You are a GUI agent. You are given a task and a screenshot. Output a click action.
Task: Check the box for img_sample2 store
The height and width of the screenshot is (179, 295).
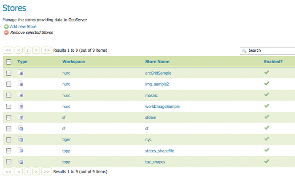pos(9,84)
